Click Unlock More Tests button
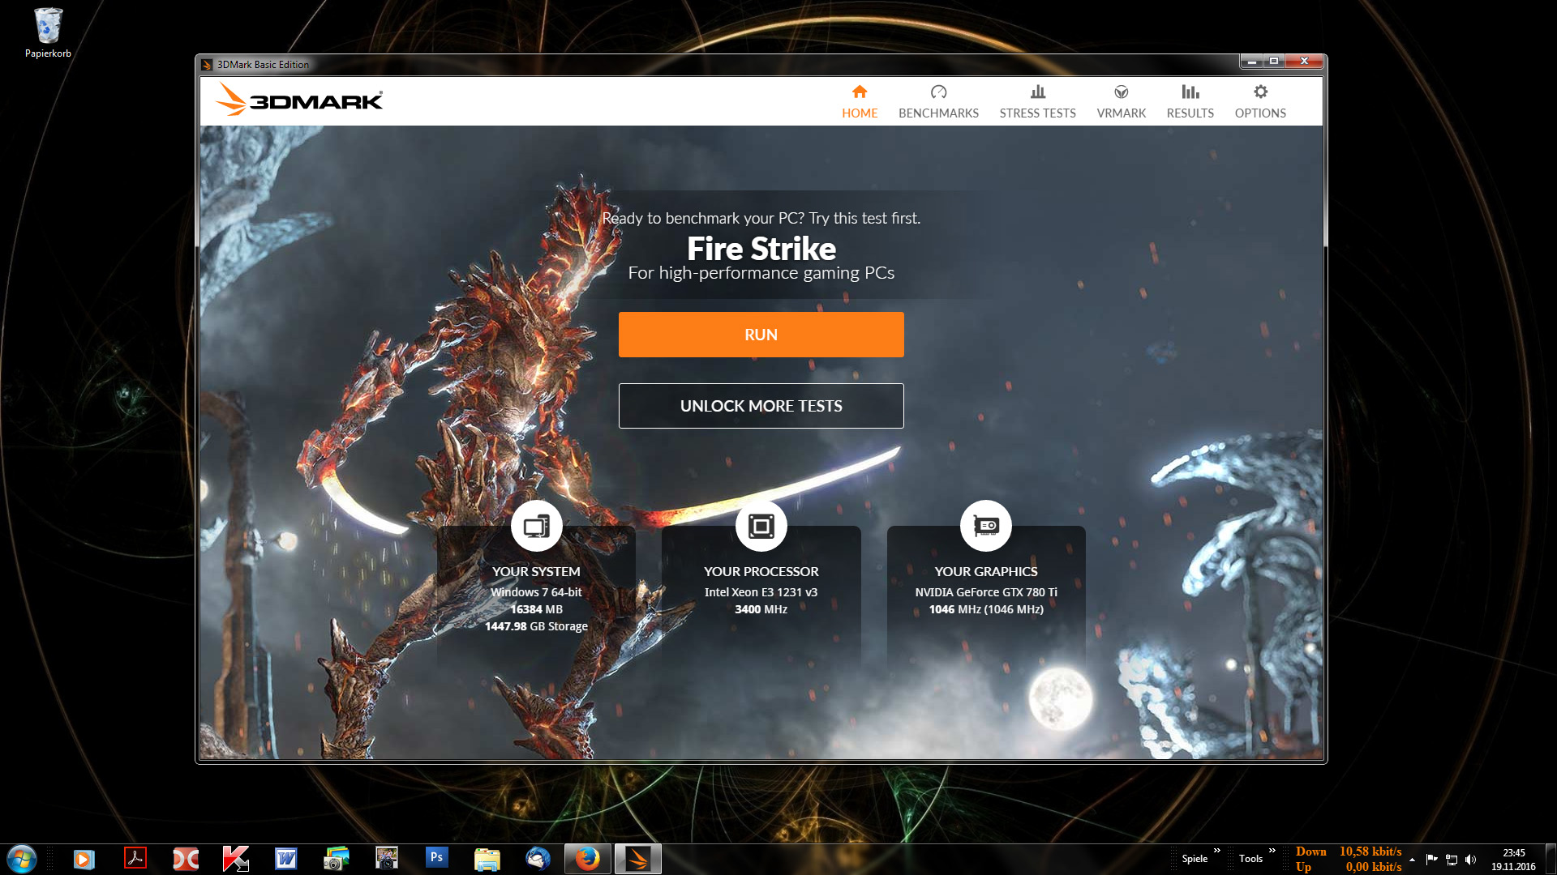Image resolution: width=1557 pixels, height=875 pixels. tap(761, 406)
